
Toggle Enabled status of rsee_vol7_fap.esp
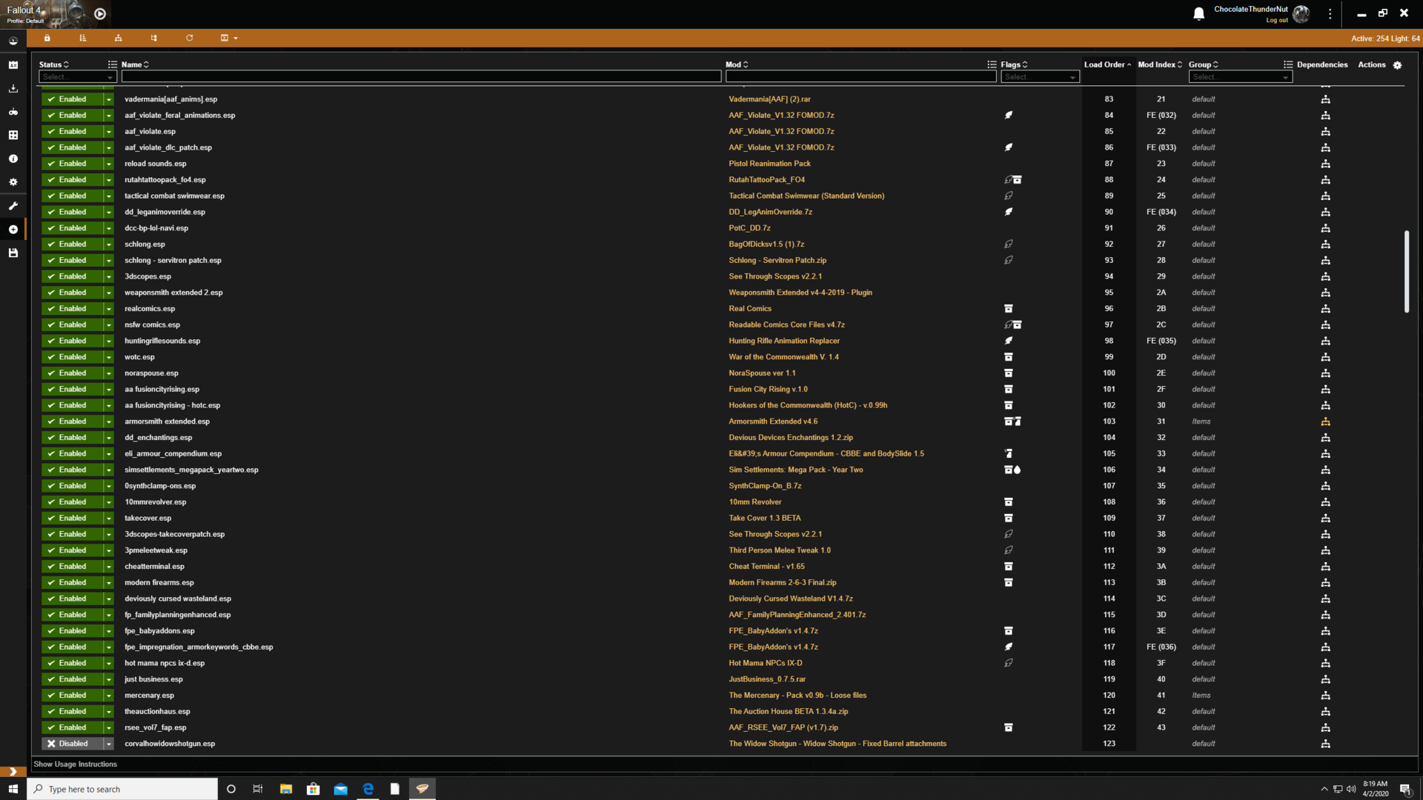[72, 727]
